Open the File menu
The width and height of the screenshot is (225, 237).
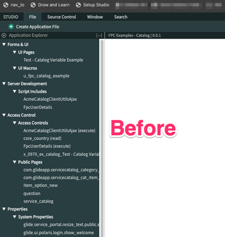tap(33, 17)
